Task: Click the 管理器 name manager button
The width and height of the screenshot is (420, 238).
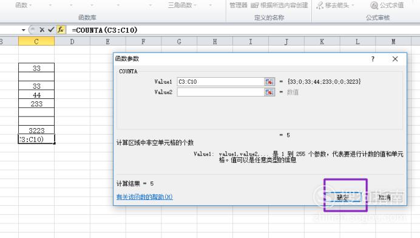Action: 239,5
